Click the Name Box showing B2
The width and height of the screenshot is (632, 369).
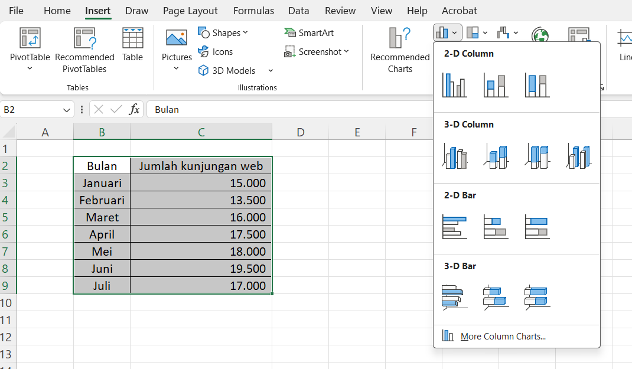pyautogui.click(x=30, y=110)
